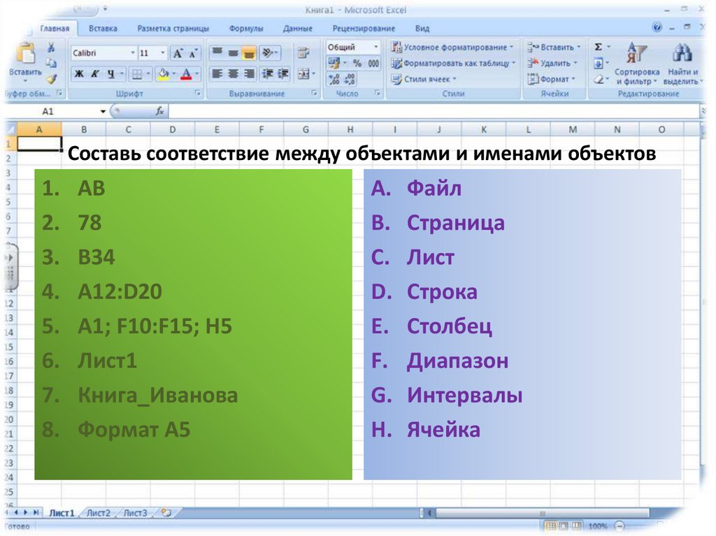Click the Format Painter brush icon

point(51,78)
